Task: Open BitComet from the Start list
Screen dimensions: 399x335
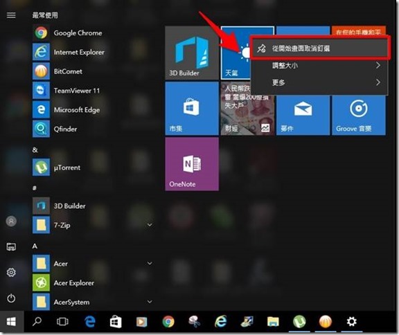Action: (x=93, y=71)
